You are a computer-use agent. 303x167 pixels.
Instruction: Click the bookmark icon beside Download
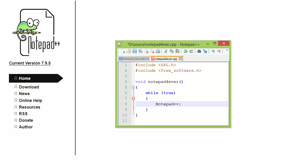point(16,87)
